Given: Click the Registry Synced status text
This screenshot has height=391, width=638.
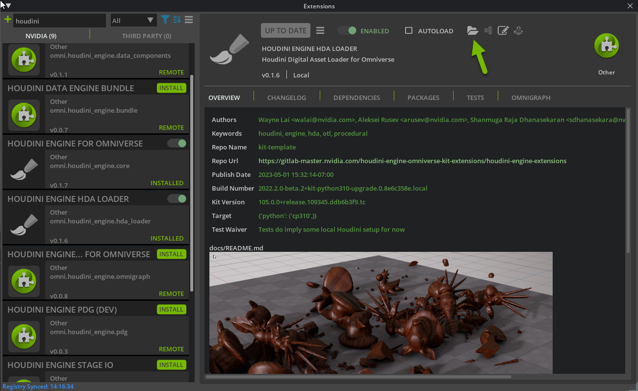Looking at the screenshot, I should (x=38, y=387).
